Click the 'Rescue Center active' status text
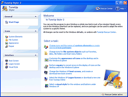Viewport: 128px width, 97px height. 114,95
